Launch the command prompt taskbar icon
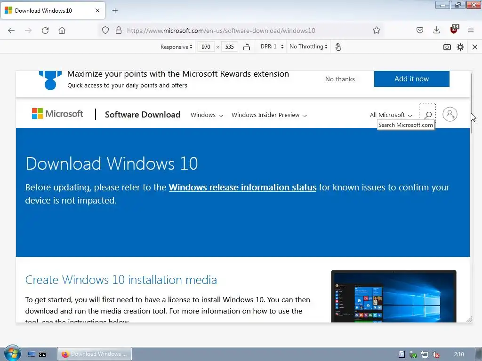 [x=42, y=354]
